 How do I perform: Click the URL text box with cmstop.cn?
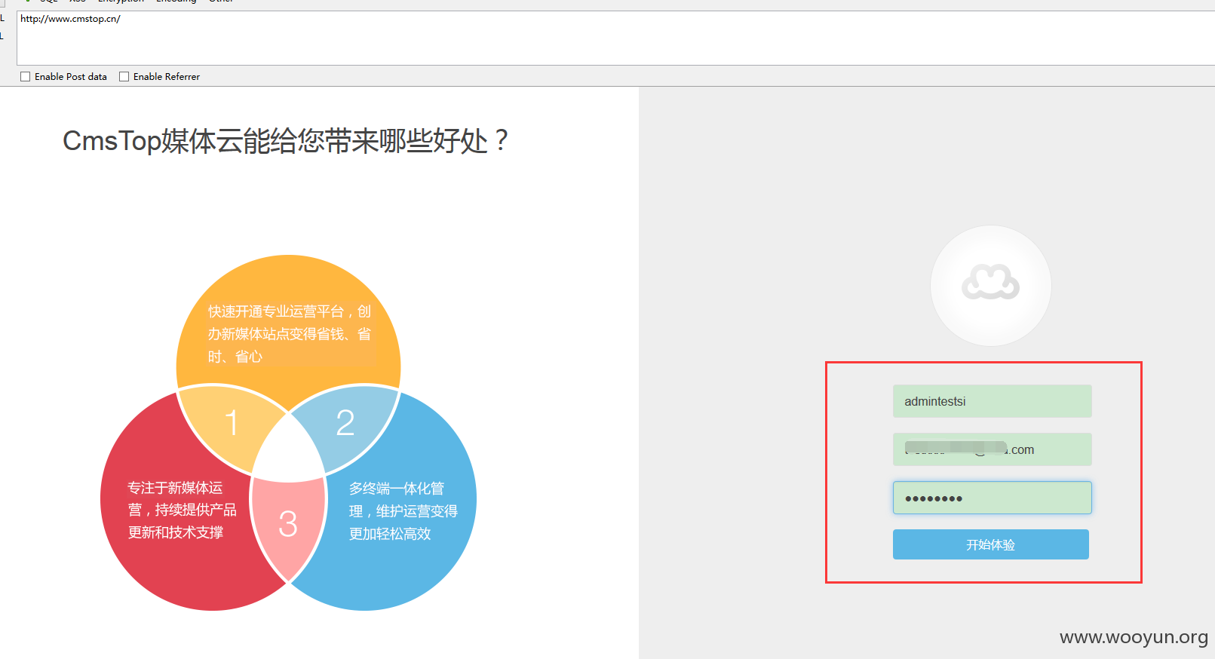[x=615, y=38]
